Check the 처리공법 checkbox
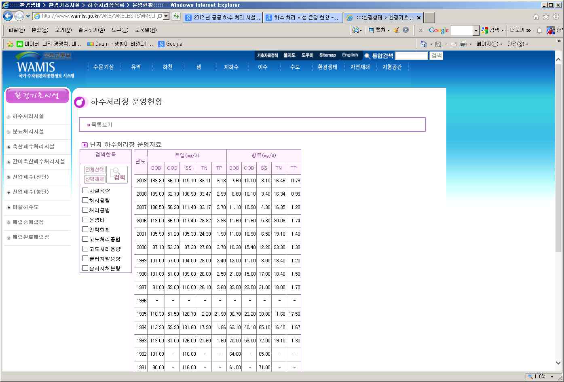The width and height of the screenshot is (564, 382). 85,210
